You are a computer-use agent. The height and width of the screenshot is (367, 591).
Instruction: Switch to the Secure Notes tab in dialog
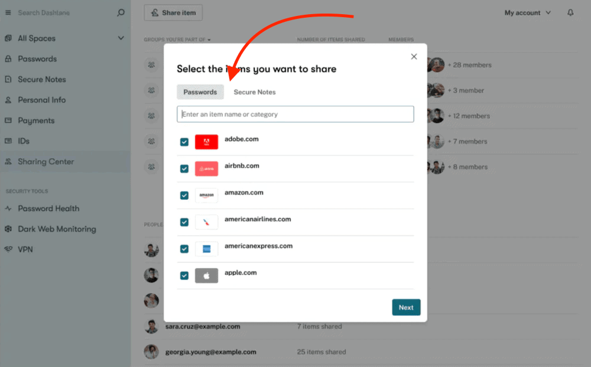coord(255,92)
